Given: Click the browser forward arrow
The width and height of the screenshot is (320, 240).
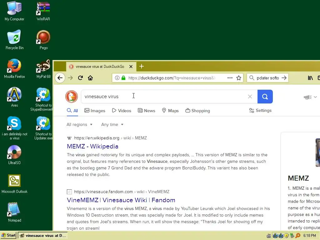Looking at the screenshot, I should [x=70, y=78].
